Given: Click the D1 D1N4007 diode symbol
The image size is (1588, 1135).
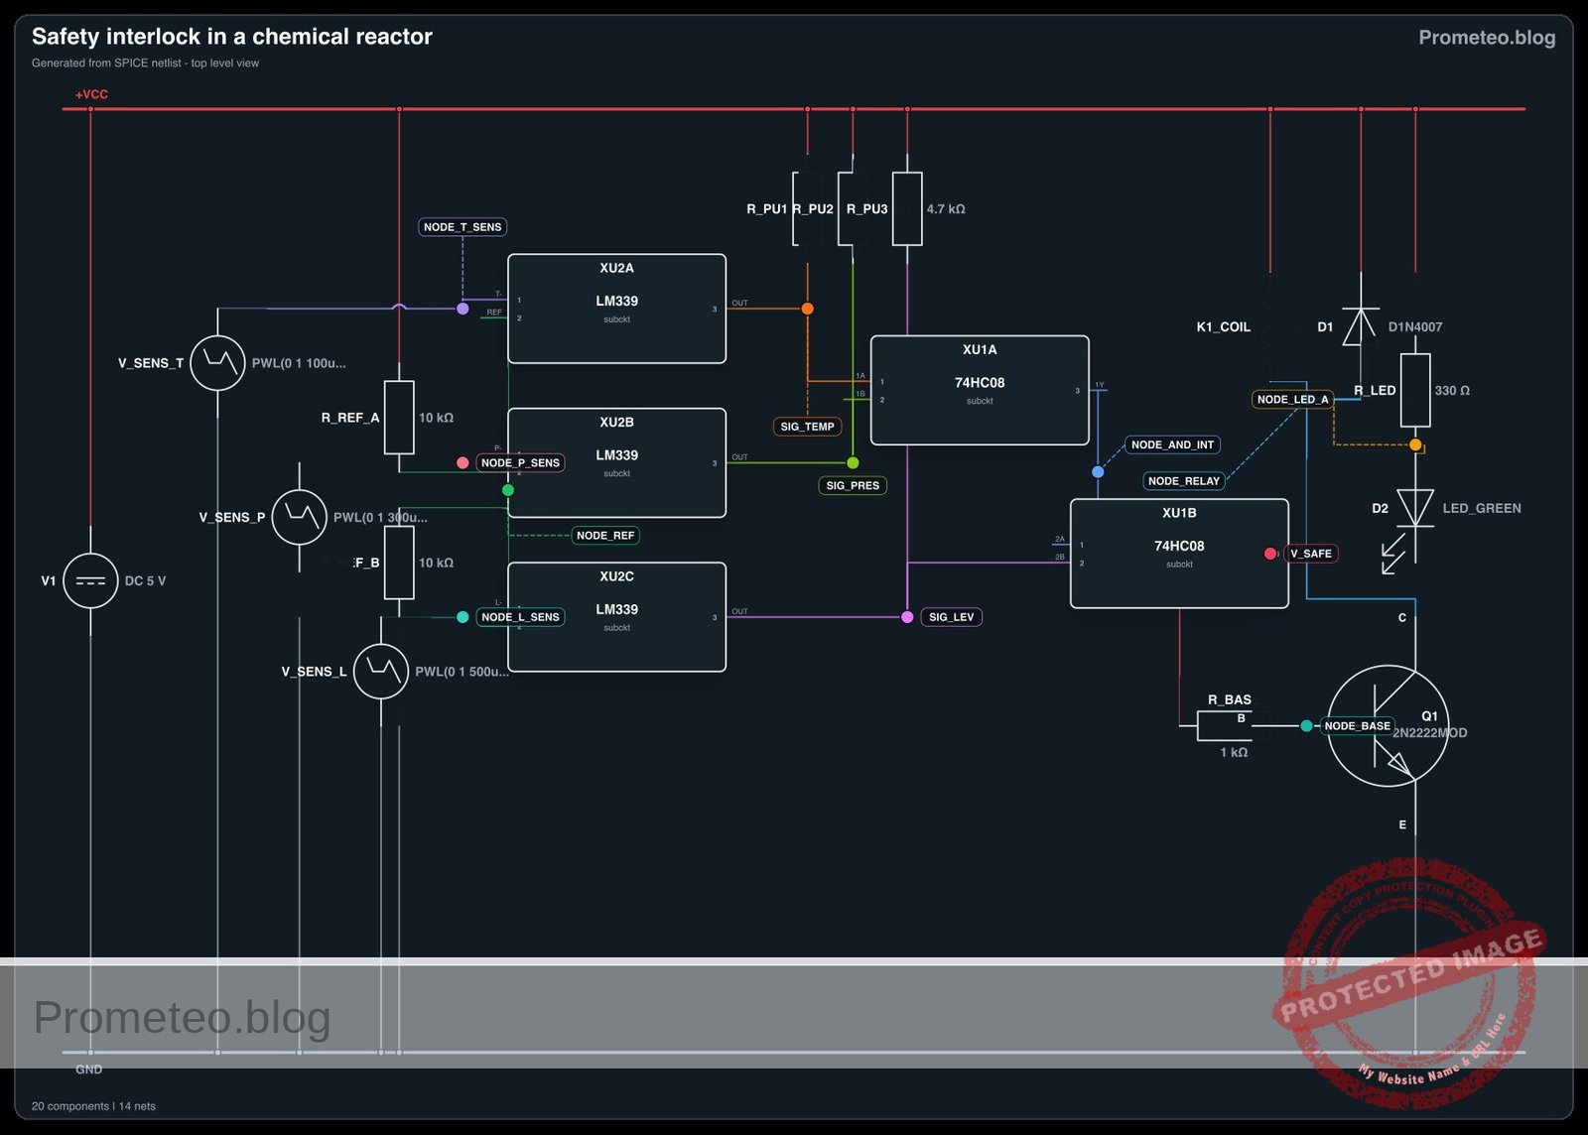Looking at the screenshot, I should click(x=1360, y=326).
